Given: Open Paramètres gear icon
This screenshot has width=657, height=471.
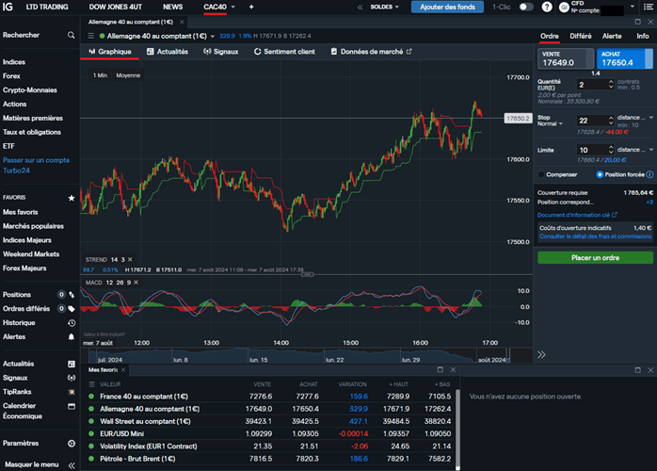Looking at the screenshot, I should coord(72,443).
